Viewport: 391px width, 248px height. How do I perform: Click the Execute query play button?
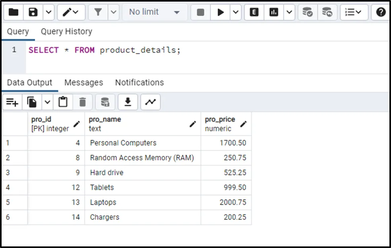click(x=220, y=12)
